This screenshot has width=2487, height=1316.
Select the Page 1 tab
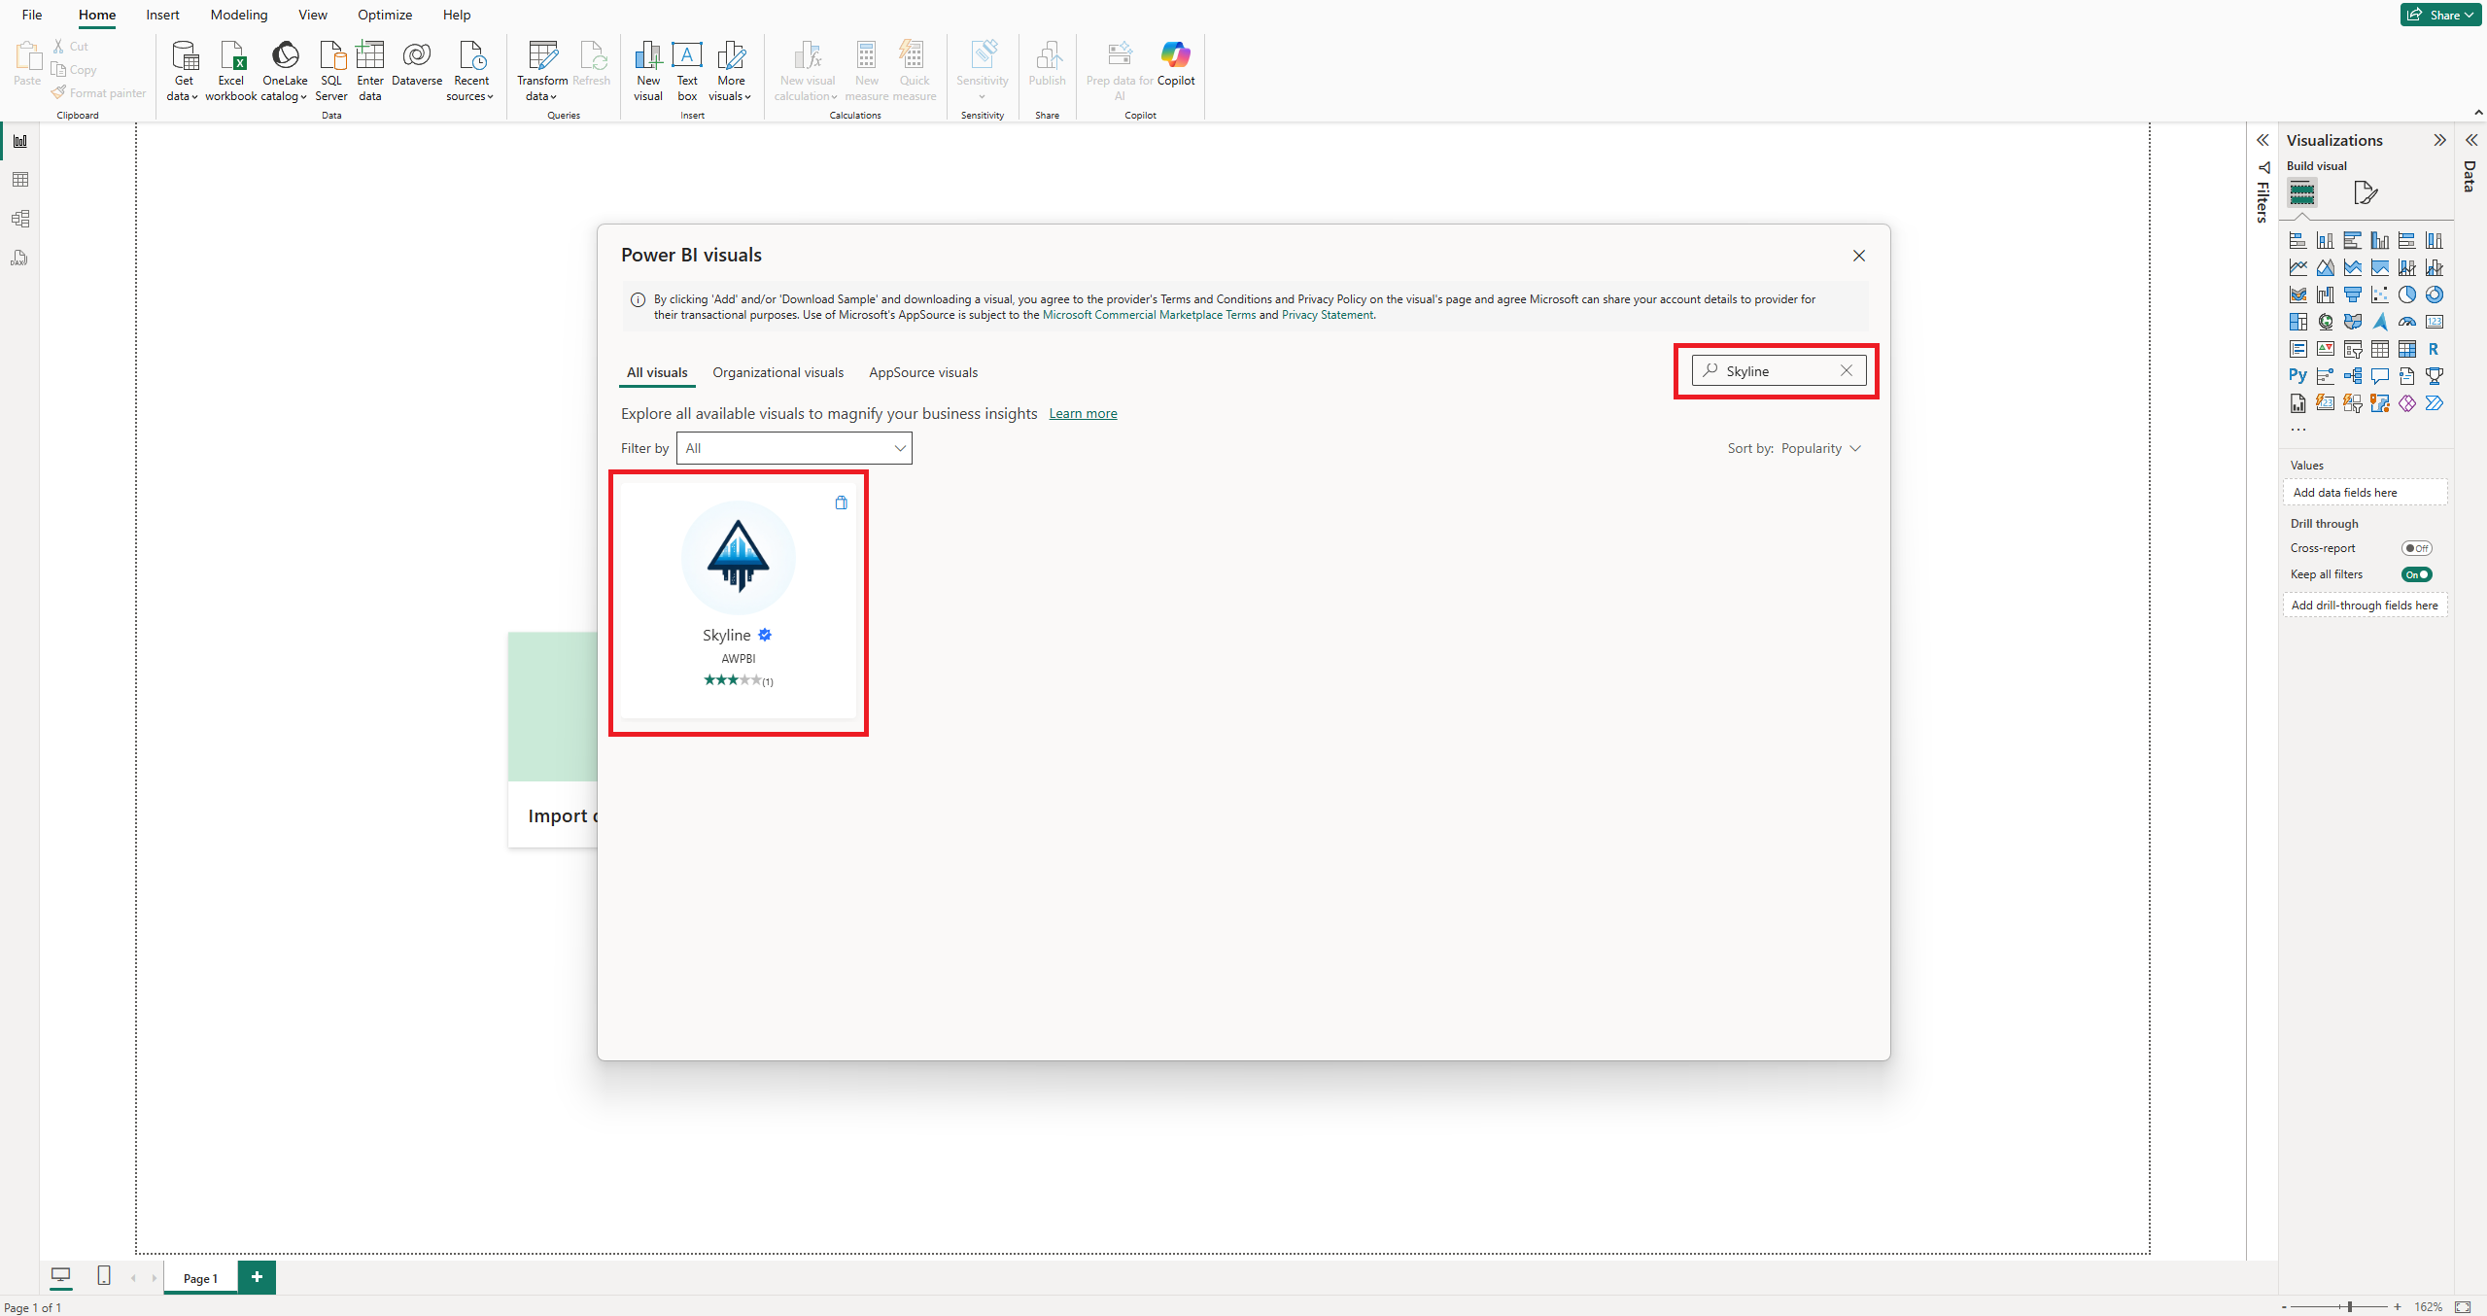click(201, 1278)
